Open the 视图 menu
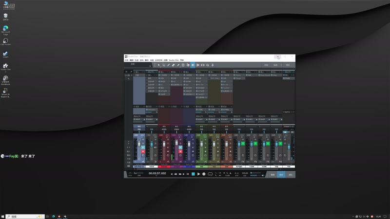The height and width of the screenshot is (219, 390). pyautogui.click(x=166, y=60)
